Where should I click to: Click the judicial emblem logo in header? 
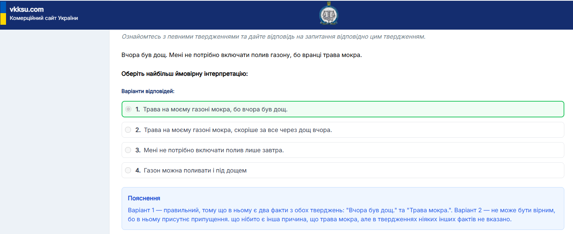click(x=329, y=14)
